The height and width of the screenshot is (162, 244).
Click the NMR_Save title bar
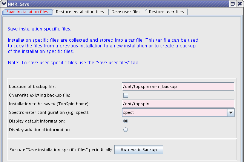pos(113,4)
